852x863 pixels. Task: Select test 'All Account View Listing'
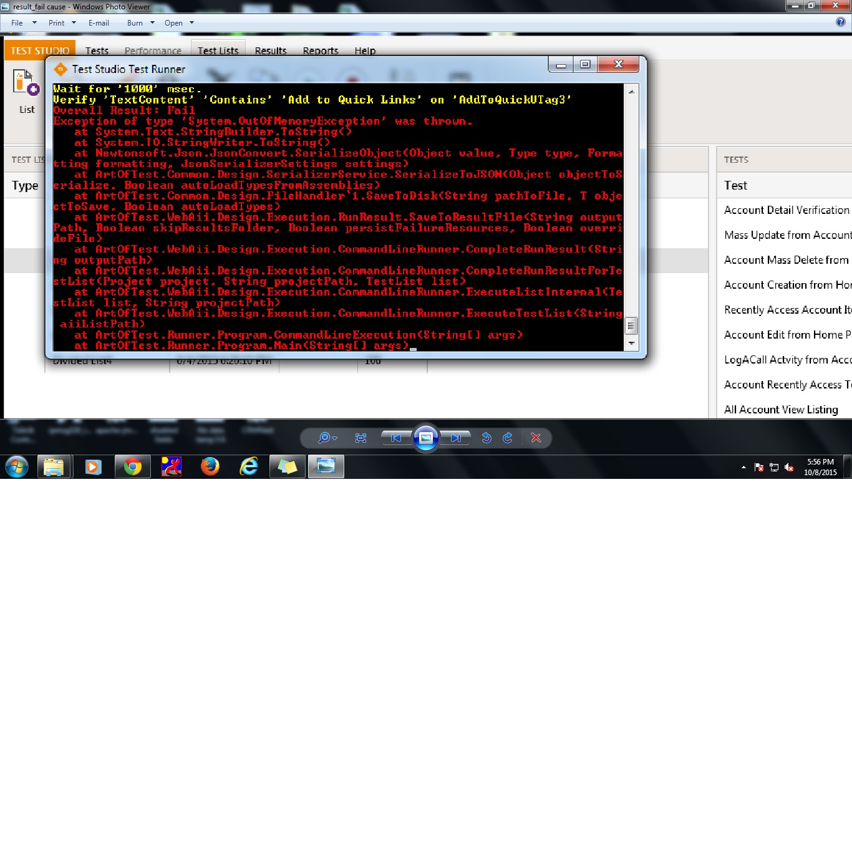(781, 410)
